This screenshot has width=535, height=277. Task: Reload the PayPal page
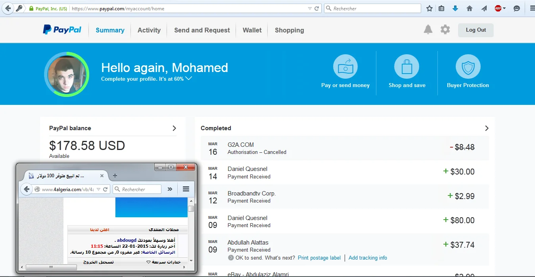317,8
